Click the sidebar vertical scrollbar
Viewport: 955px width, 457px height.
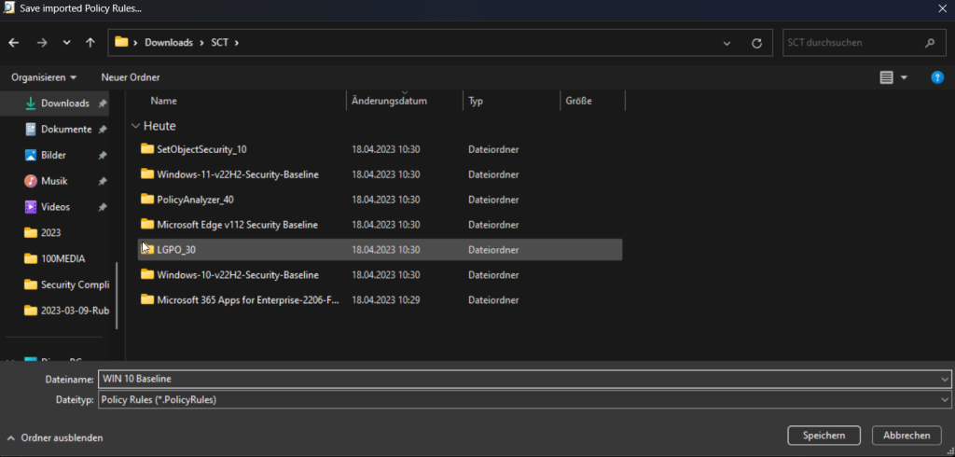117,296
